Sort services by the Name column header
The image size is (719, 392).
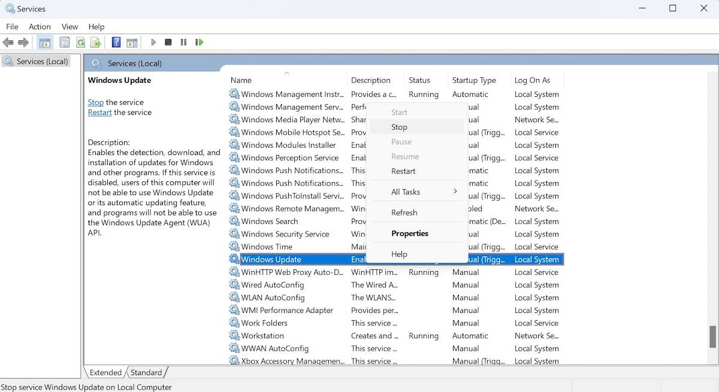(x=241, y=80)
